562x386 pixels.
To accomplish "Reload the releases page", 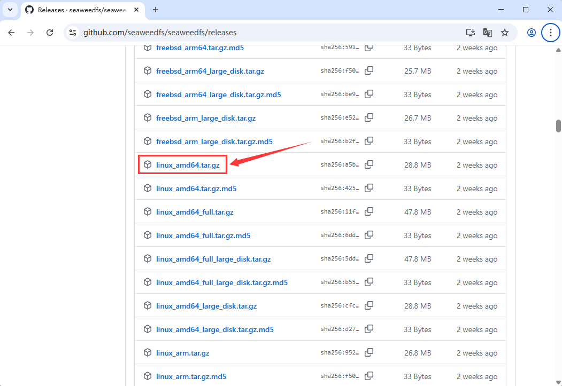I will (x=50, y=33).
